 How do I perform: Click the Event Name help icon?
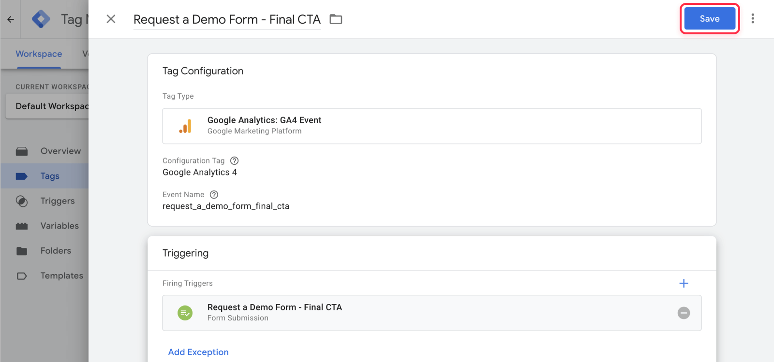point(214,194)
